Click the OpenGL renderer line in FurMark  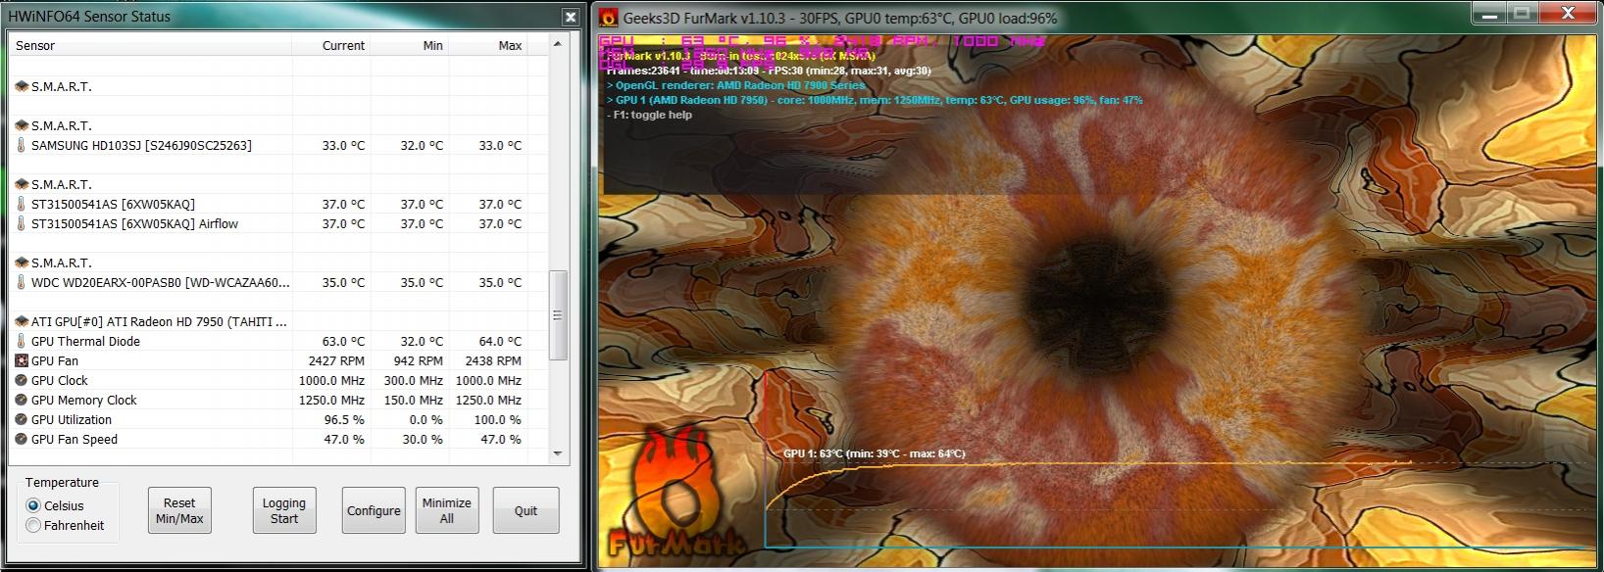coord(736,85)
